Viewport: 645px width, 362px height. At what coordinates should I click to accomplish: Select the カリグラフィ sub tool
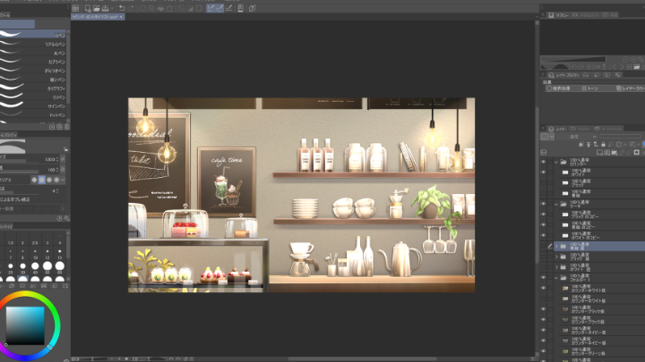[x=33, y=88]
